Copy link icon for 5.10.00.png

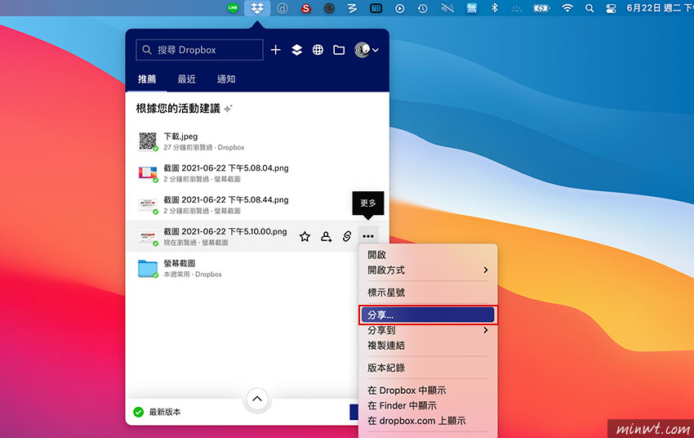(x=347, y=236)
